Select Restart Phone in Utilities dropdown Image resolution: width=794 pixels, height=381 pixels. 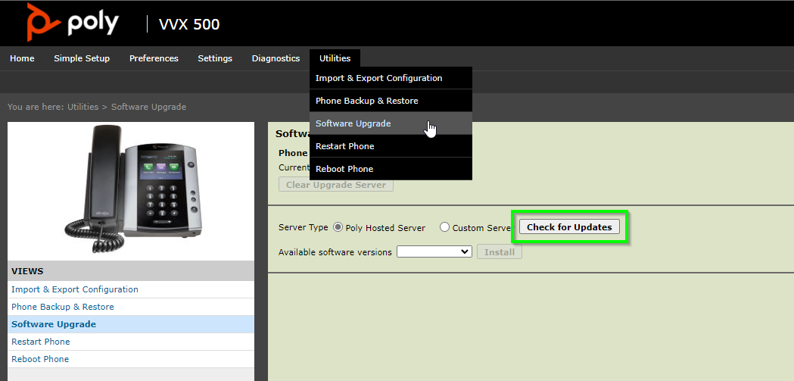(x=391, y=146)
